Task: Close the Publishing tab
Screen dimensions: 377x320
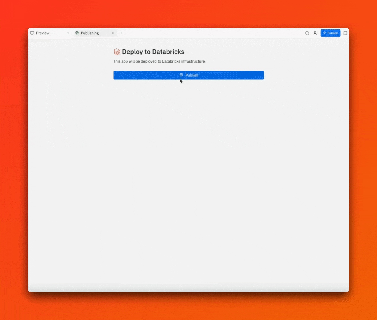Action: tap(113, 33)
